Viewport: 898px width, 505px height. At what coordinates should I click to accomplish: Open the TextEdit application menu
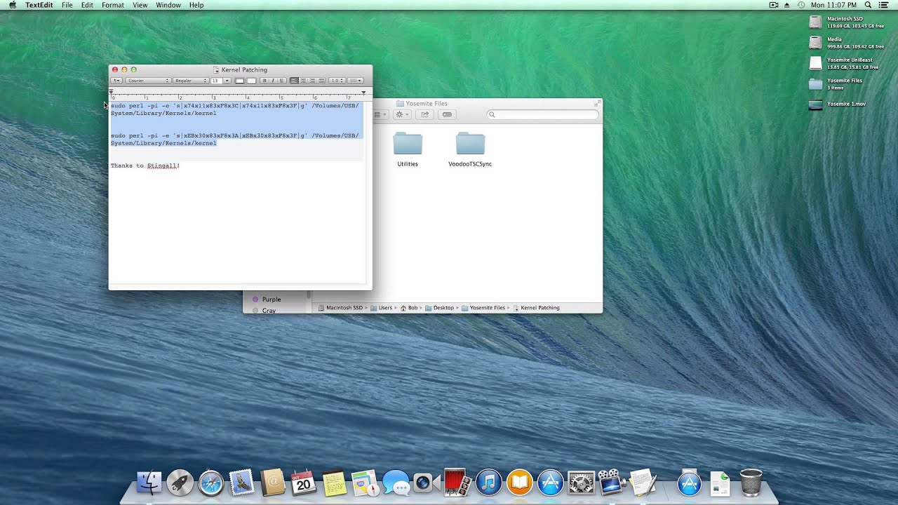point(39,5)
